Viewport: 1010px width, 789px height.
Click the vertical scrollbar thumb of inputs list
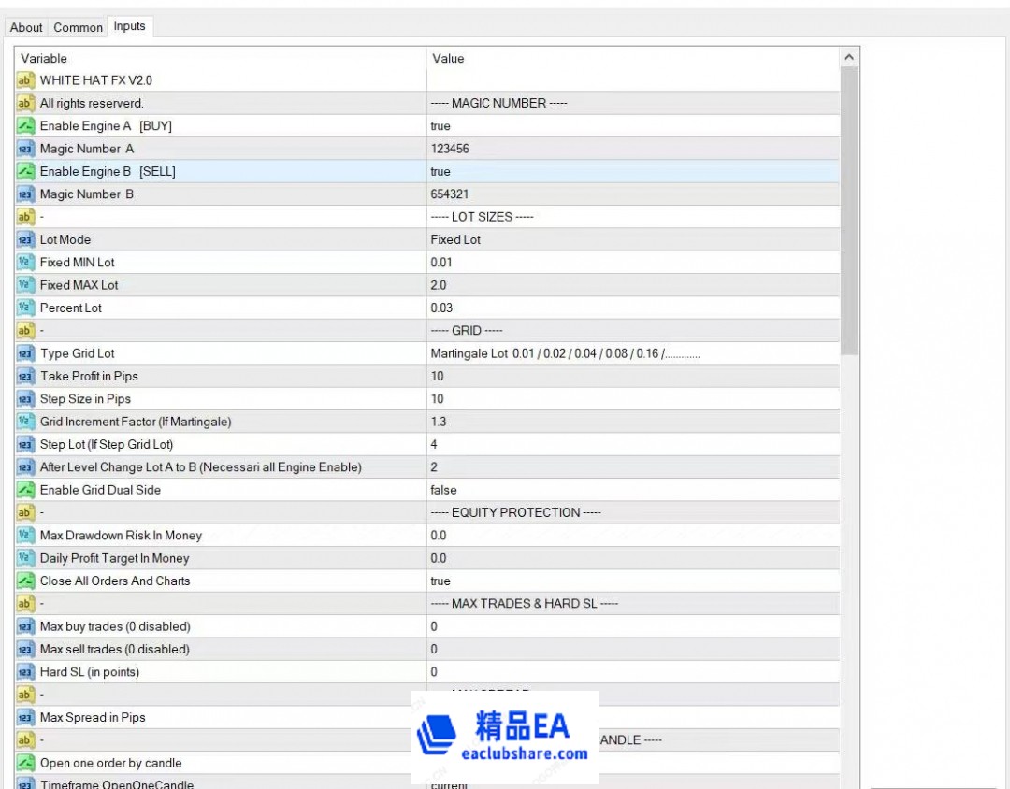[849, 210]
